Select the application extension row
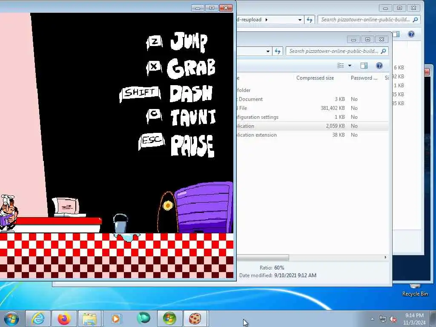The width and height of the screenshot is (436, 327). [313, 135]
